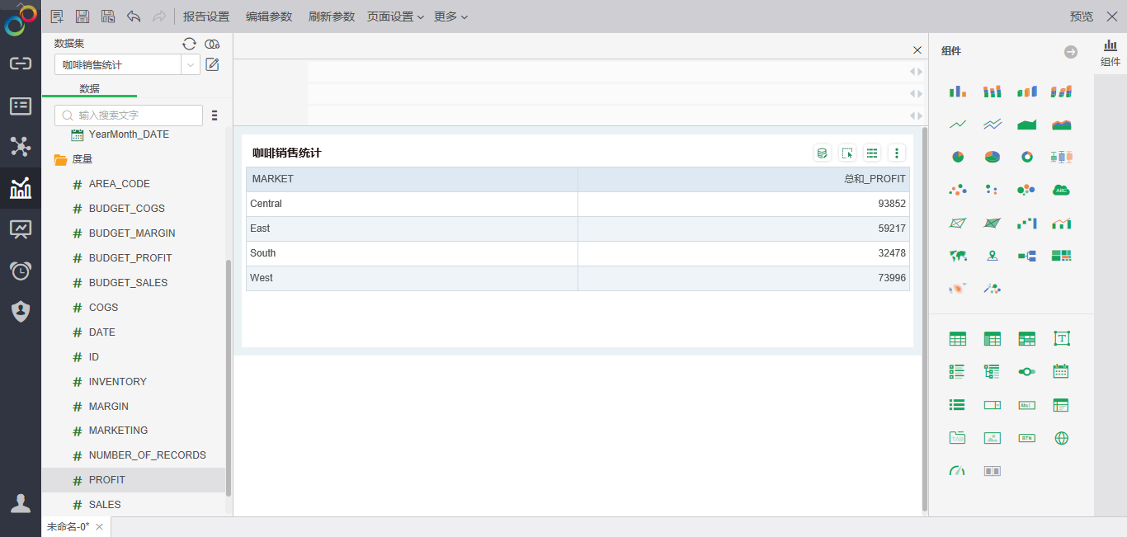Select the word cloud chart icon
The width and height of the screenshot is (1127, 537).
pos(1061,189)
